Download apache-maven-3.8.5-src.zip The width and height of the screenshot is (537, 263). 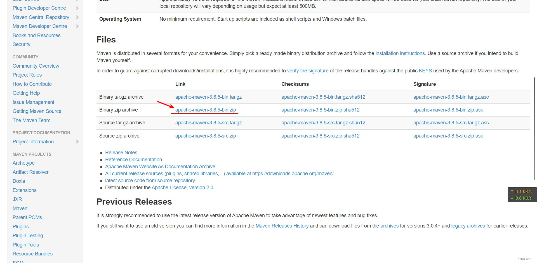pyautogui.click(x=206, y=136)
